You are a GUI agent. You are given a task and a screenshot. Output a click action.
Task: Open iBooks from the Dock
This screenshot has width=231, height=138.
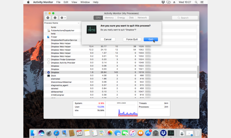click(x=140, y=133)
